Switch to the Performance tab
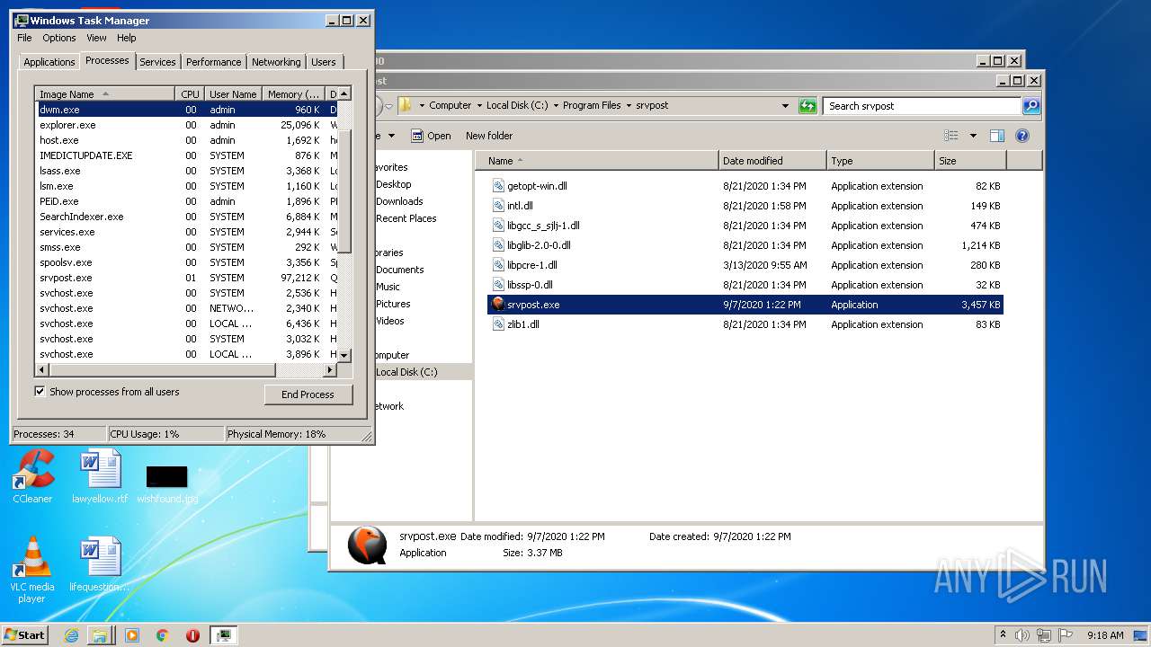Screen dimensions: 1151x647 (213, 62)
